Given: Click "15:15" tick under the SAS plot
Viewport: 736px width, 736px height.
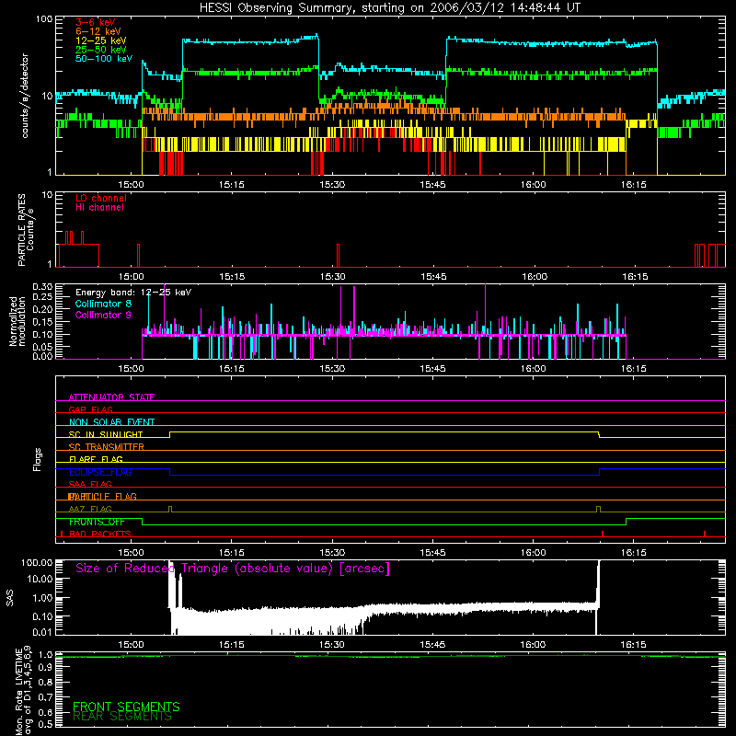Looking at the screenshot, I should point(232,645).
